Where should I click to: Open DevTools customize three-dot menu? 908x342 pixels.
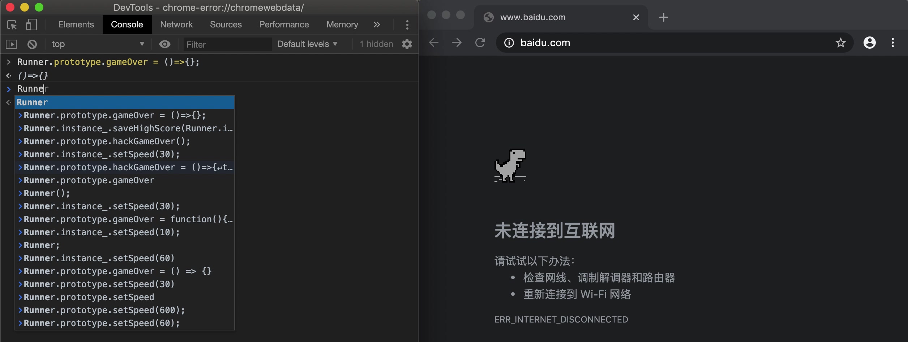click(407, 25)
